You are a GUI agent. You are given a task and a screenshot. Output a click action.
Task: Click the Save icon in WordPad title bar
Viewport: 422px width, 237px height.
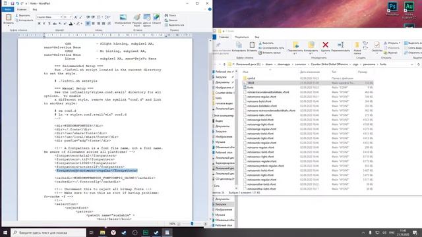click(x=13, y=3)
